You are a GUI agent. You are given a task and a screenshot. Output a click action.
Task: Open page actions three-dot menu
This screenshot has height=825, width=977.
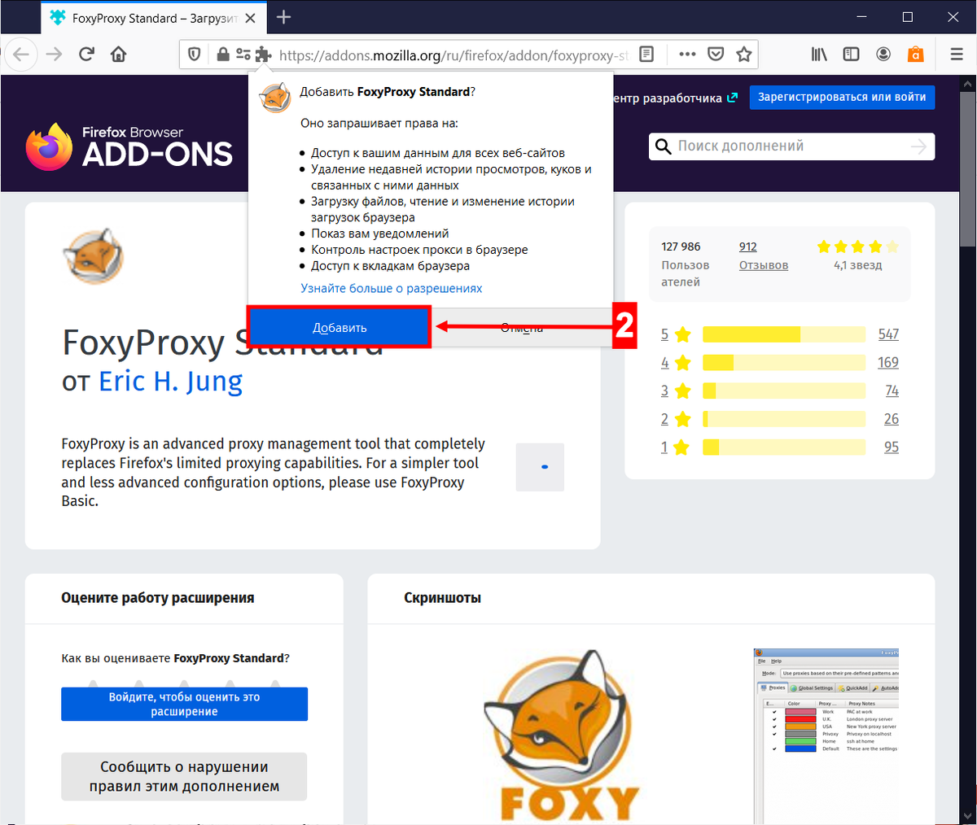point(687,55)
